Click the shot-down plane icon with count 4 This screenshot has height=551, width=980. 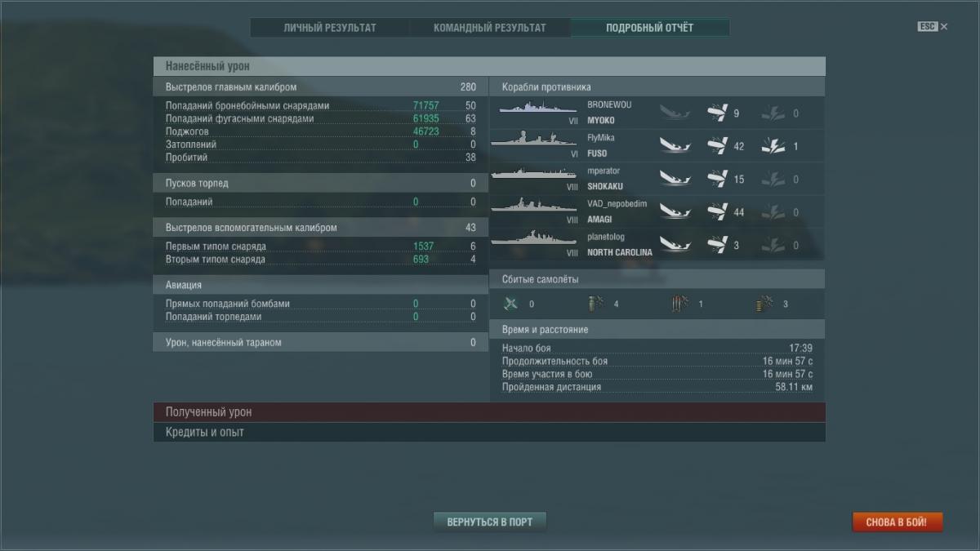pos(596,304)
